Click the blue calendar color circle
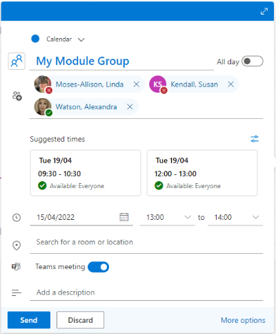The image size is (276, 334). click(x=35, y=39)
